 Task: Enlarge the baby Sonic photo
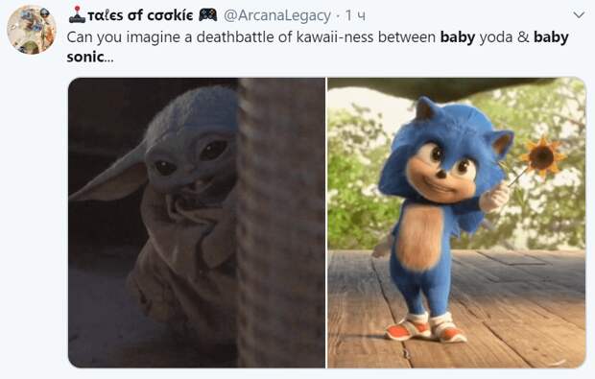coord(457,223)
